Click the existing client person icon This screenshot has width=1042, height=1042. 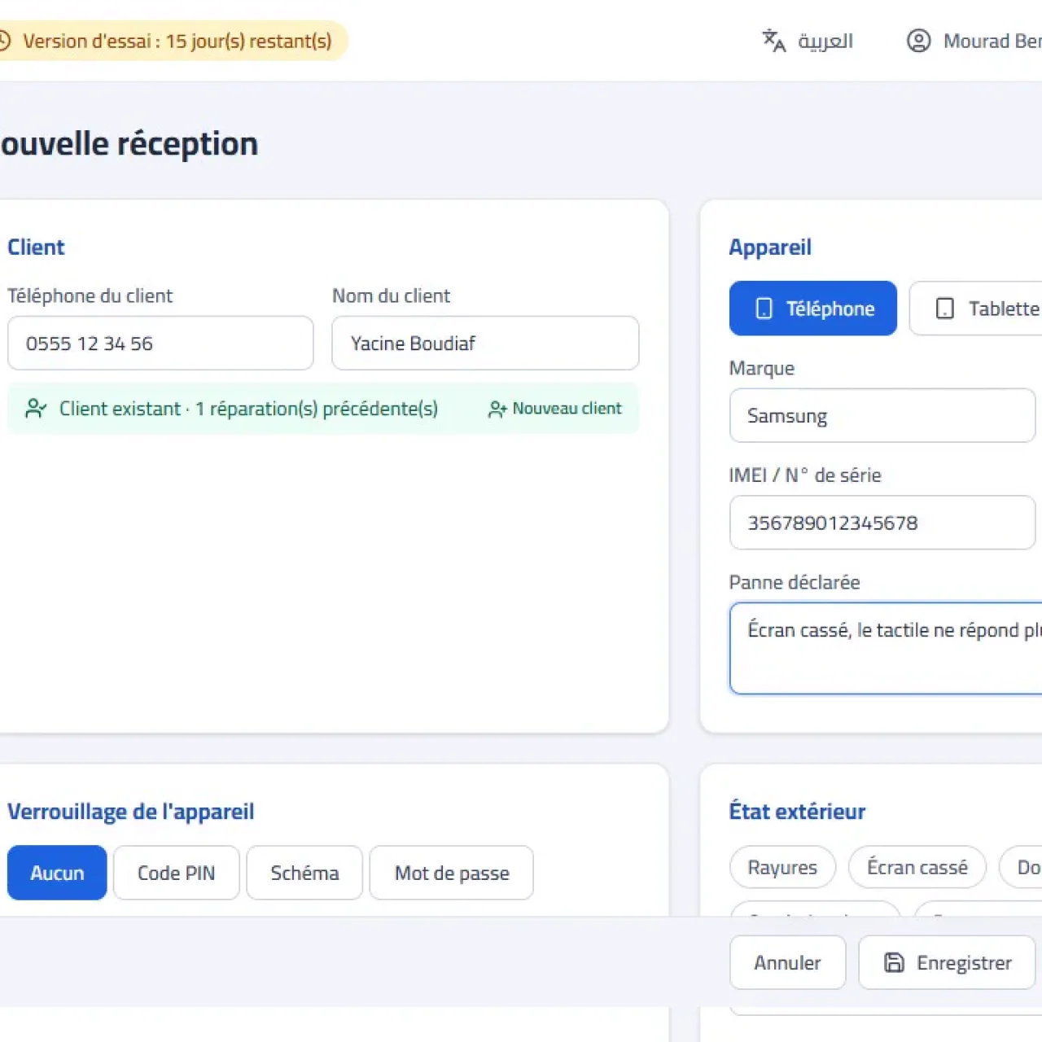pyautogui.click(x=36, y=409)
